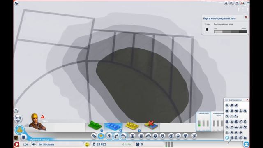The image size is (263, 148).
Task: Select the blue commercial zone block
Action: (x=113, y=126)
